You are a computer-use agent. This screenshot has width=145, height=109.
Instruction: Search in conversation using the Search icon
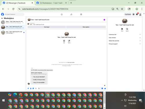coord(127,29)
